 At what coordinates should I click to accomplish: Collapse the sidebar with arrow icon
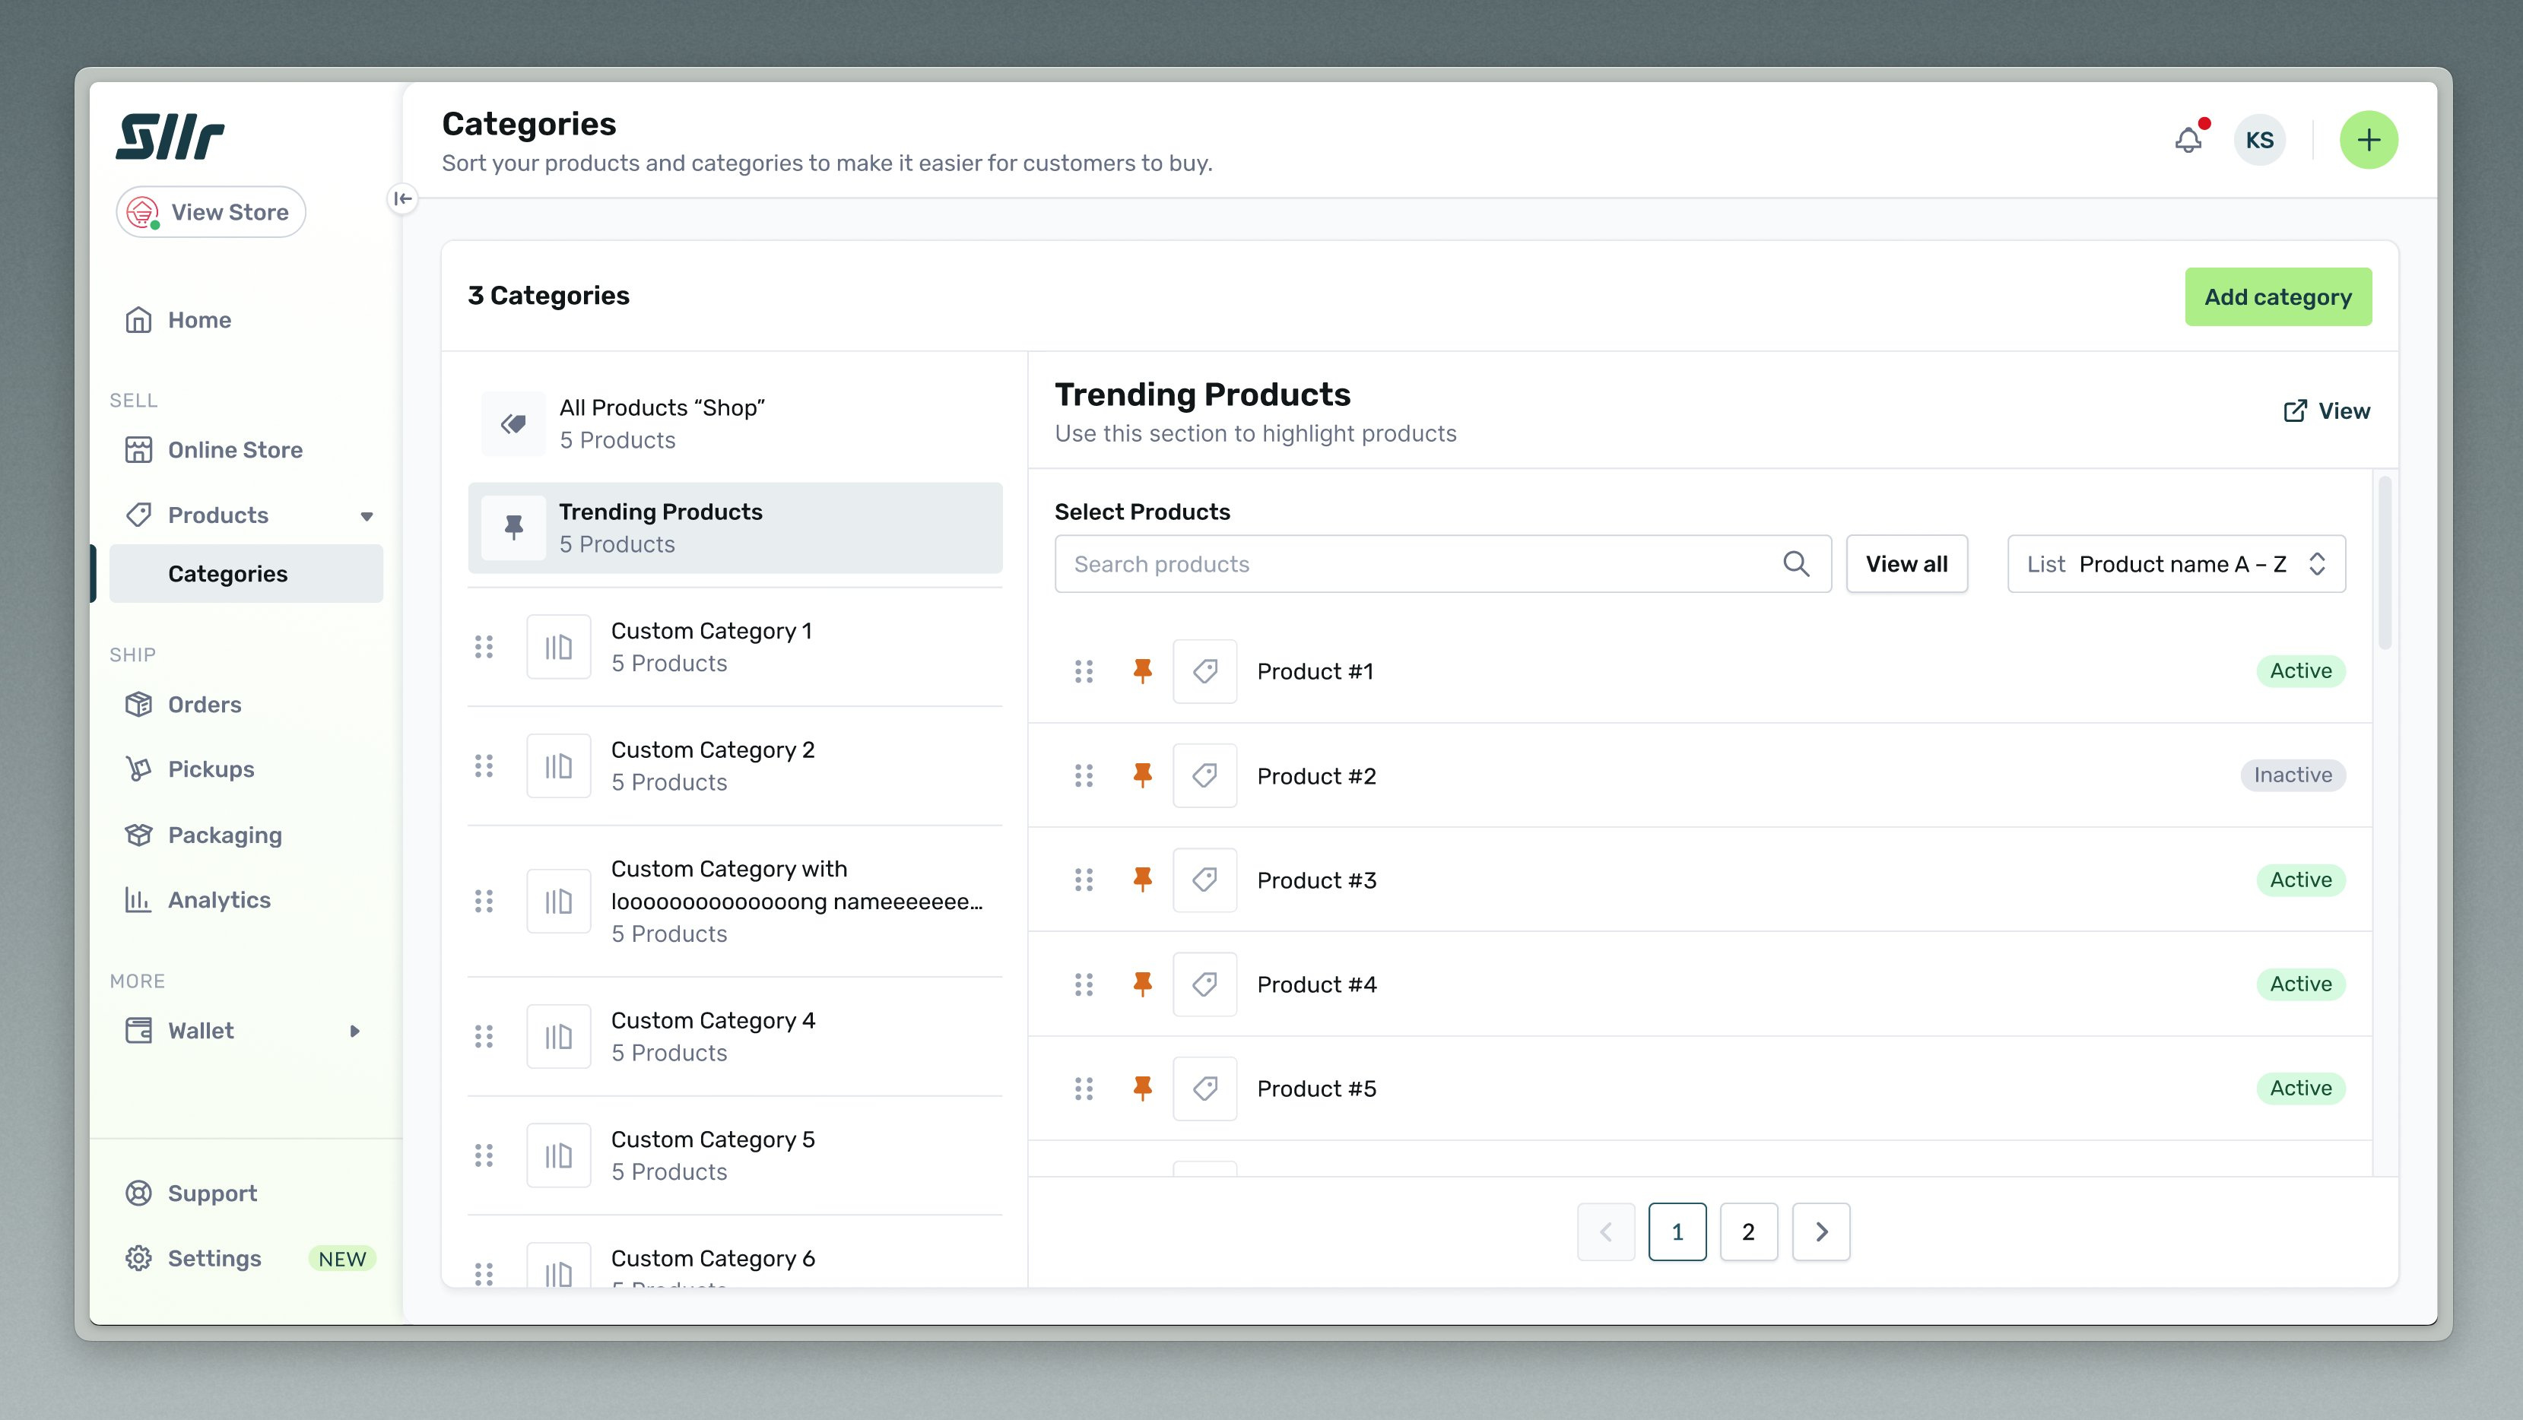tap(402, 199)
